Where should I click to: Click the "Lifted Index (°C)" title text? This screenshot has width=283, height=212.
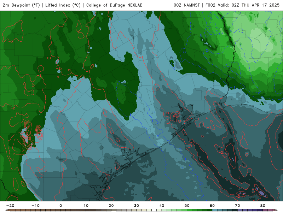tap(63, 5)
